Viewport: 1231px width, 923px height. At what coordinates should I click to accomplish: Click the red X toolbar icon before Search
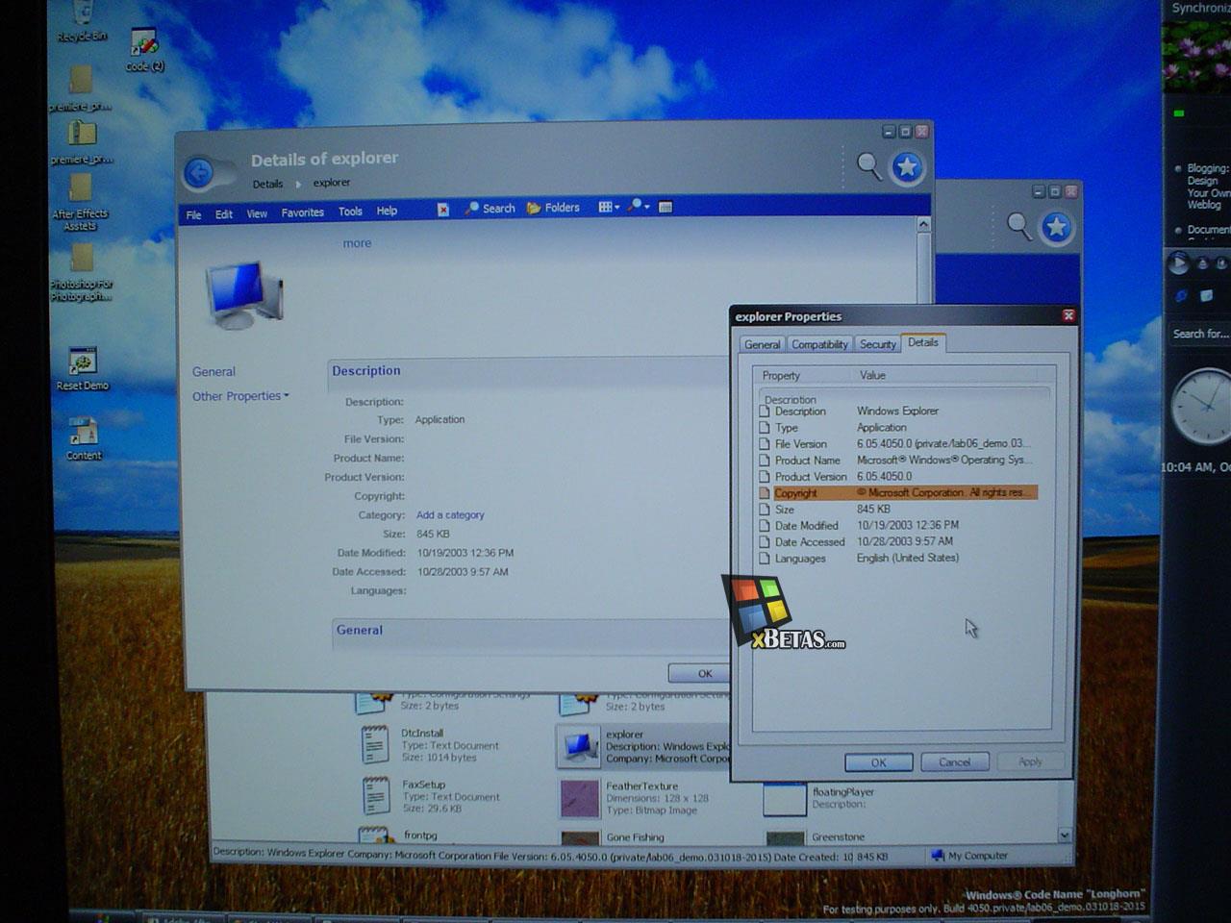(x=442, y=209)
